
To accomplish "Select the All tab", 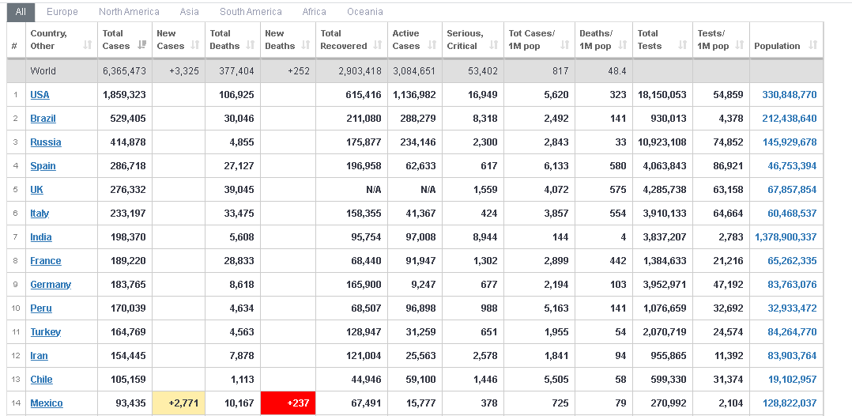I will (x=21, y=11).
